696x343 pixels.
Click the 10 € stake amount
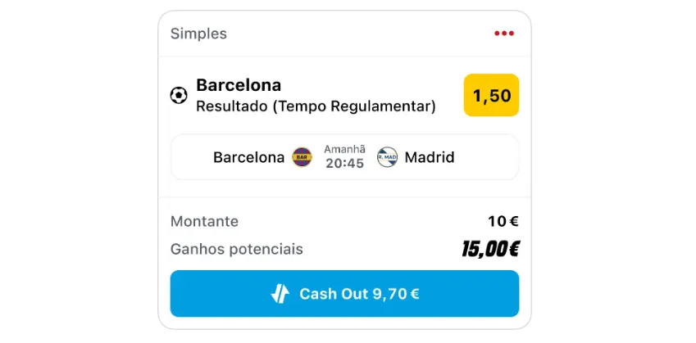coord(503,221)
